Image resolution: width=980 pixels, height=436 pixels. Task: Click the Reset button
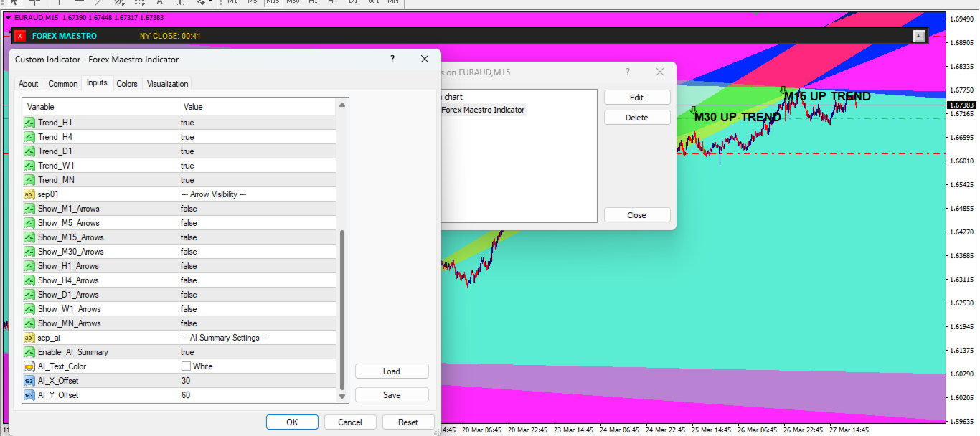coord(408,422)
